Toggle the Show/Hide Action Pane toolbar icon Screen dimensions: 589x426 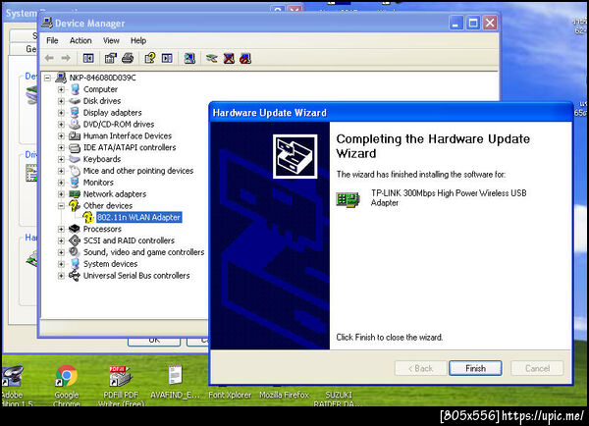(x=167, y=58)
